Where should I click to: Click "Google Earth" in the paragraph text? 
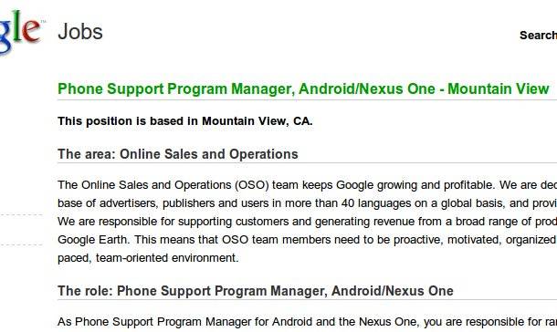[x=93, y=240]
